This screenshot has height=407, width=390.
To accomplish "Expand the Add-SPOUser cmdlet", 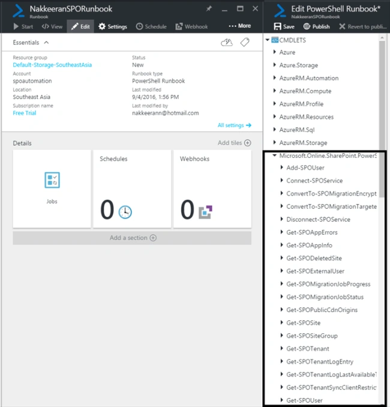I will [x=282, y=167].
